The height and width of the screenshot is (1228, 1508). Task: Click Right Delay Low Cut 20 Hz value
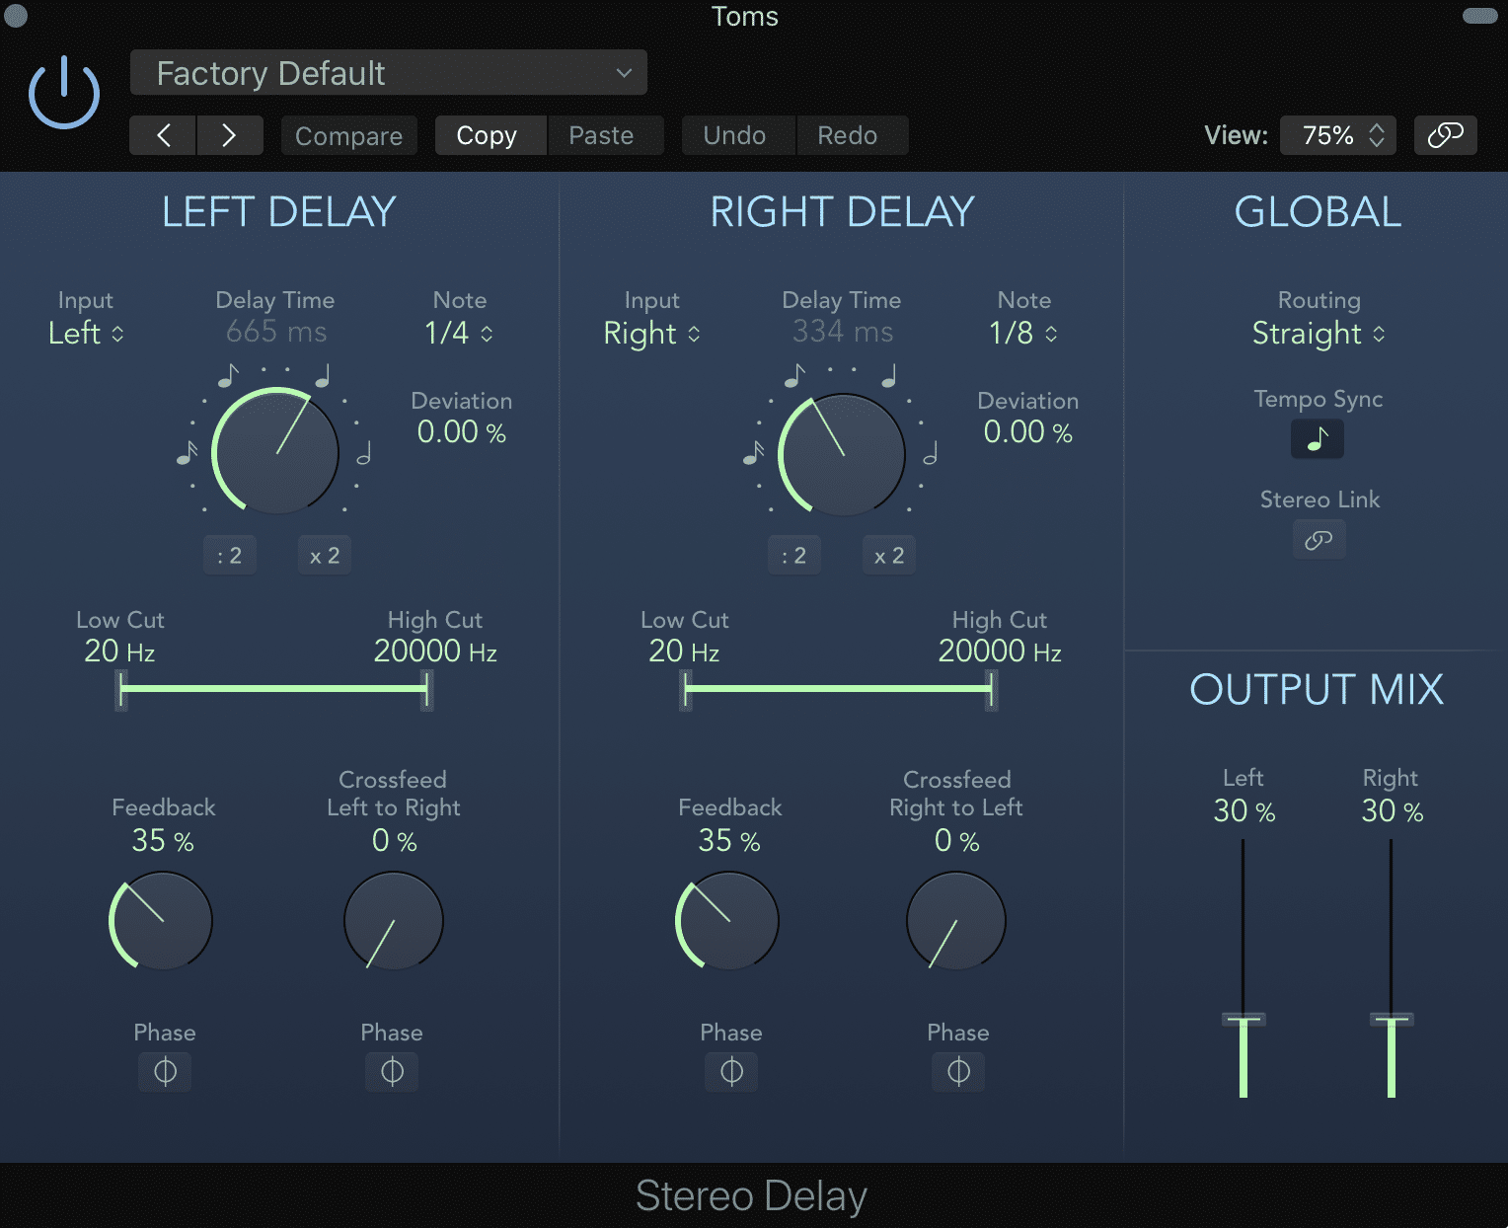coord(684,652)
